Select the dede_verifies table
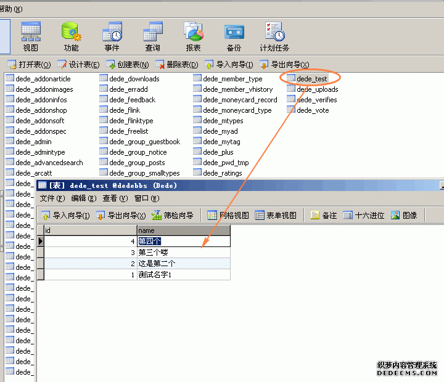444x382 pixels. pos(312,100)
